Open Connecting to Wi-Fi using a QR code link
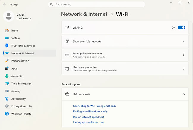 94,106
